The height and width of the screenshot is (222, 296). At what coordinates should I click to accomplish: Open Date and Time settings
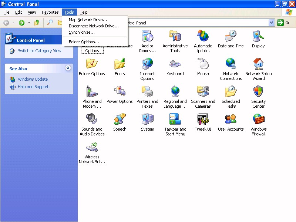231,39
